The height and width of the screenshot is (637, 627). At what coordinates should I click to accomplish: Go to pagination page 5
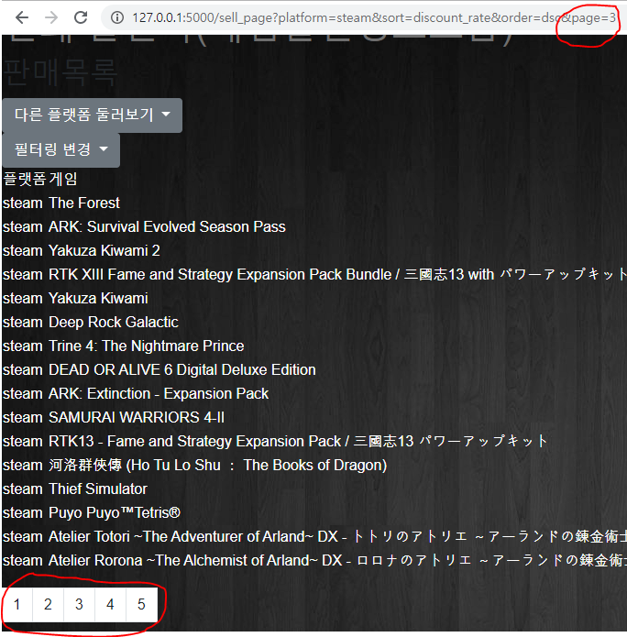141,605
